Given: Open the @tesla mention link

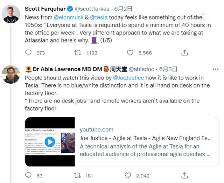Looking at the screenshot, I should tap(100, 17).
